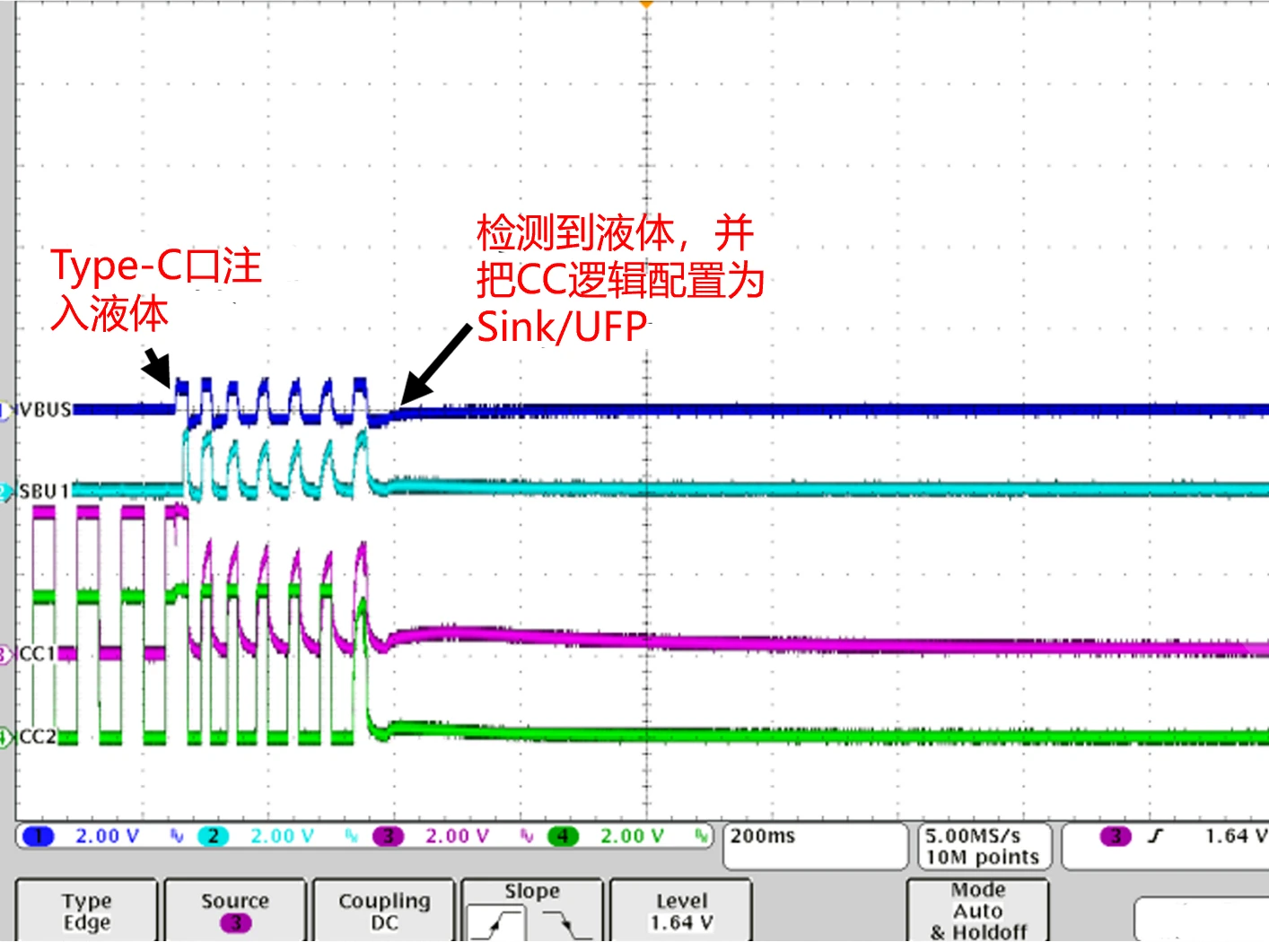The image size is (1269, 942).
Task: Open the trigger Source selection menu
Action: pyautogui.click(x=235, y=911)
